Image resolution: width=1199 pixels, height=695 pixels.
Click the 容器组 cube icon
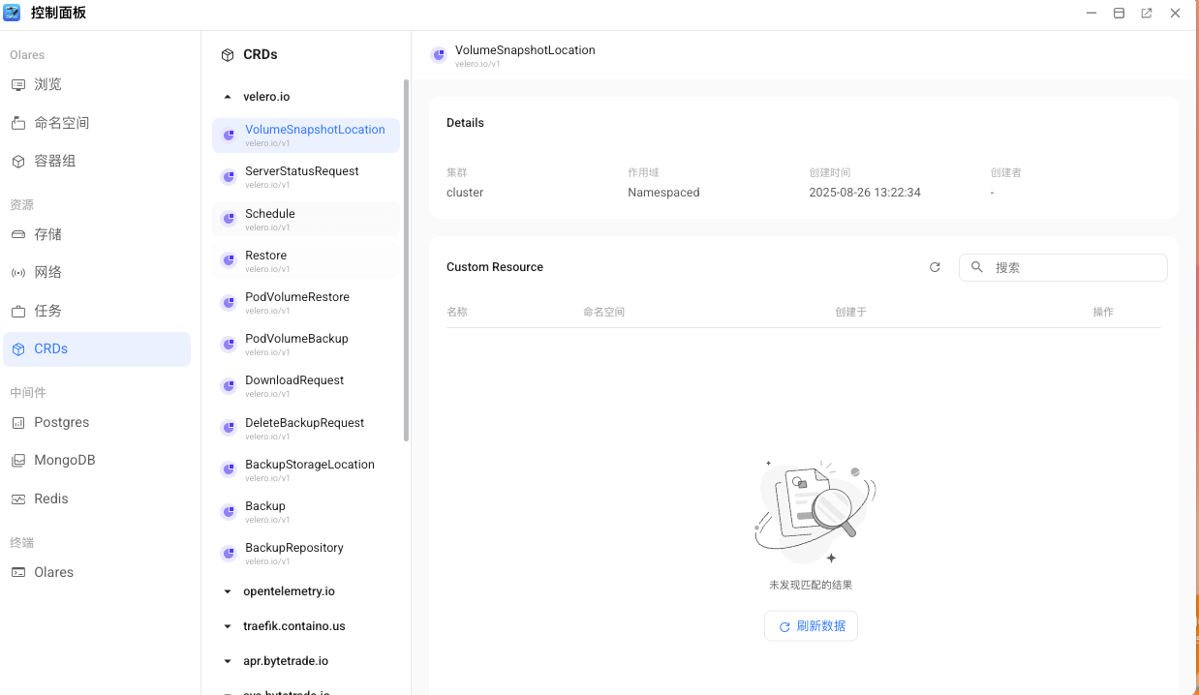(18, 162)
